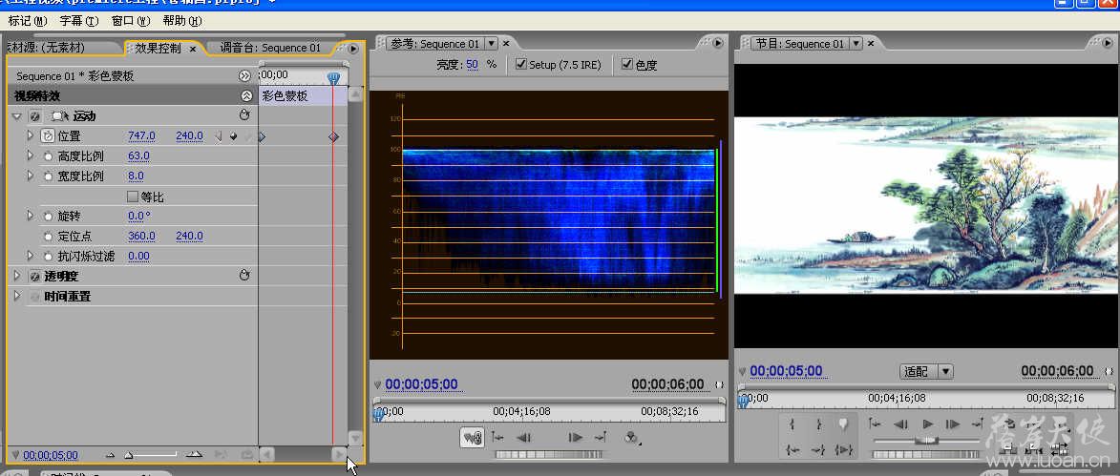The width and height of the screenshot is (1120, 476).
Task: Expand the 宽度比例 property
Action: coord(30,175)
